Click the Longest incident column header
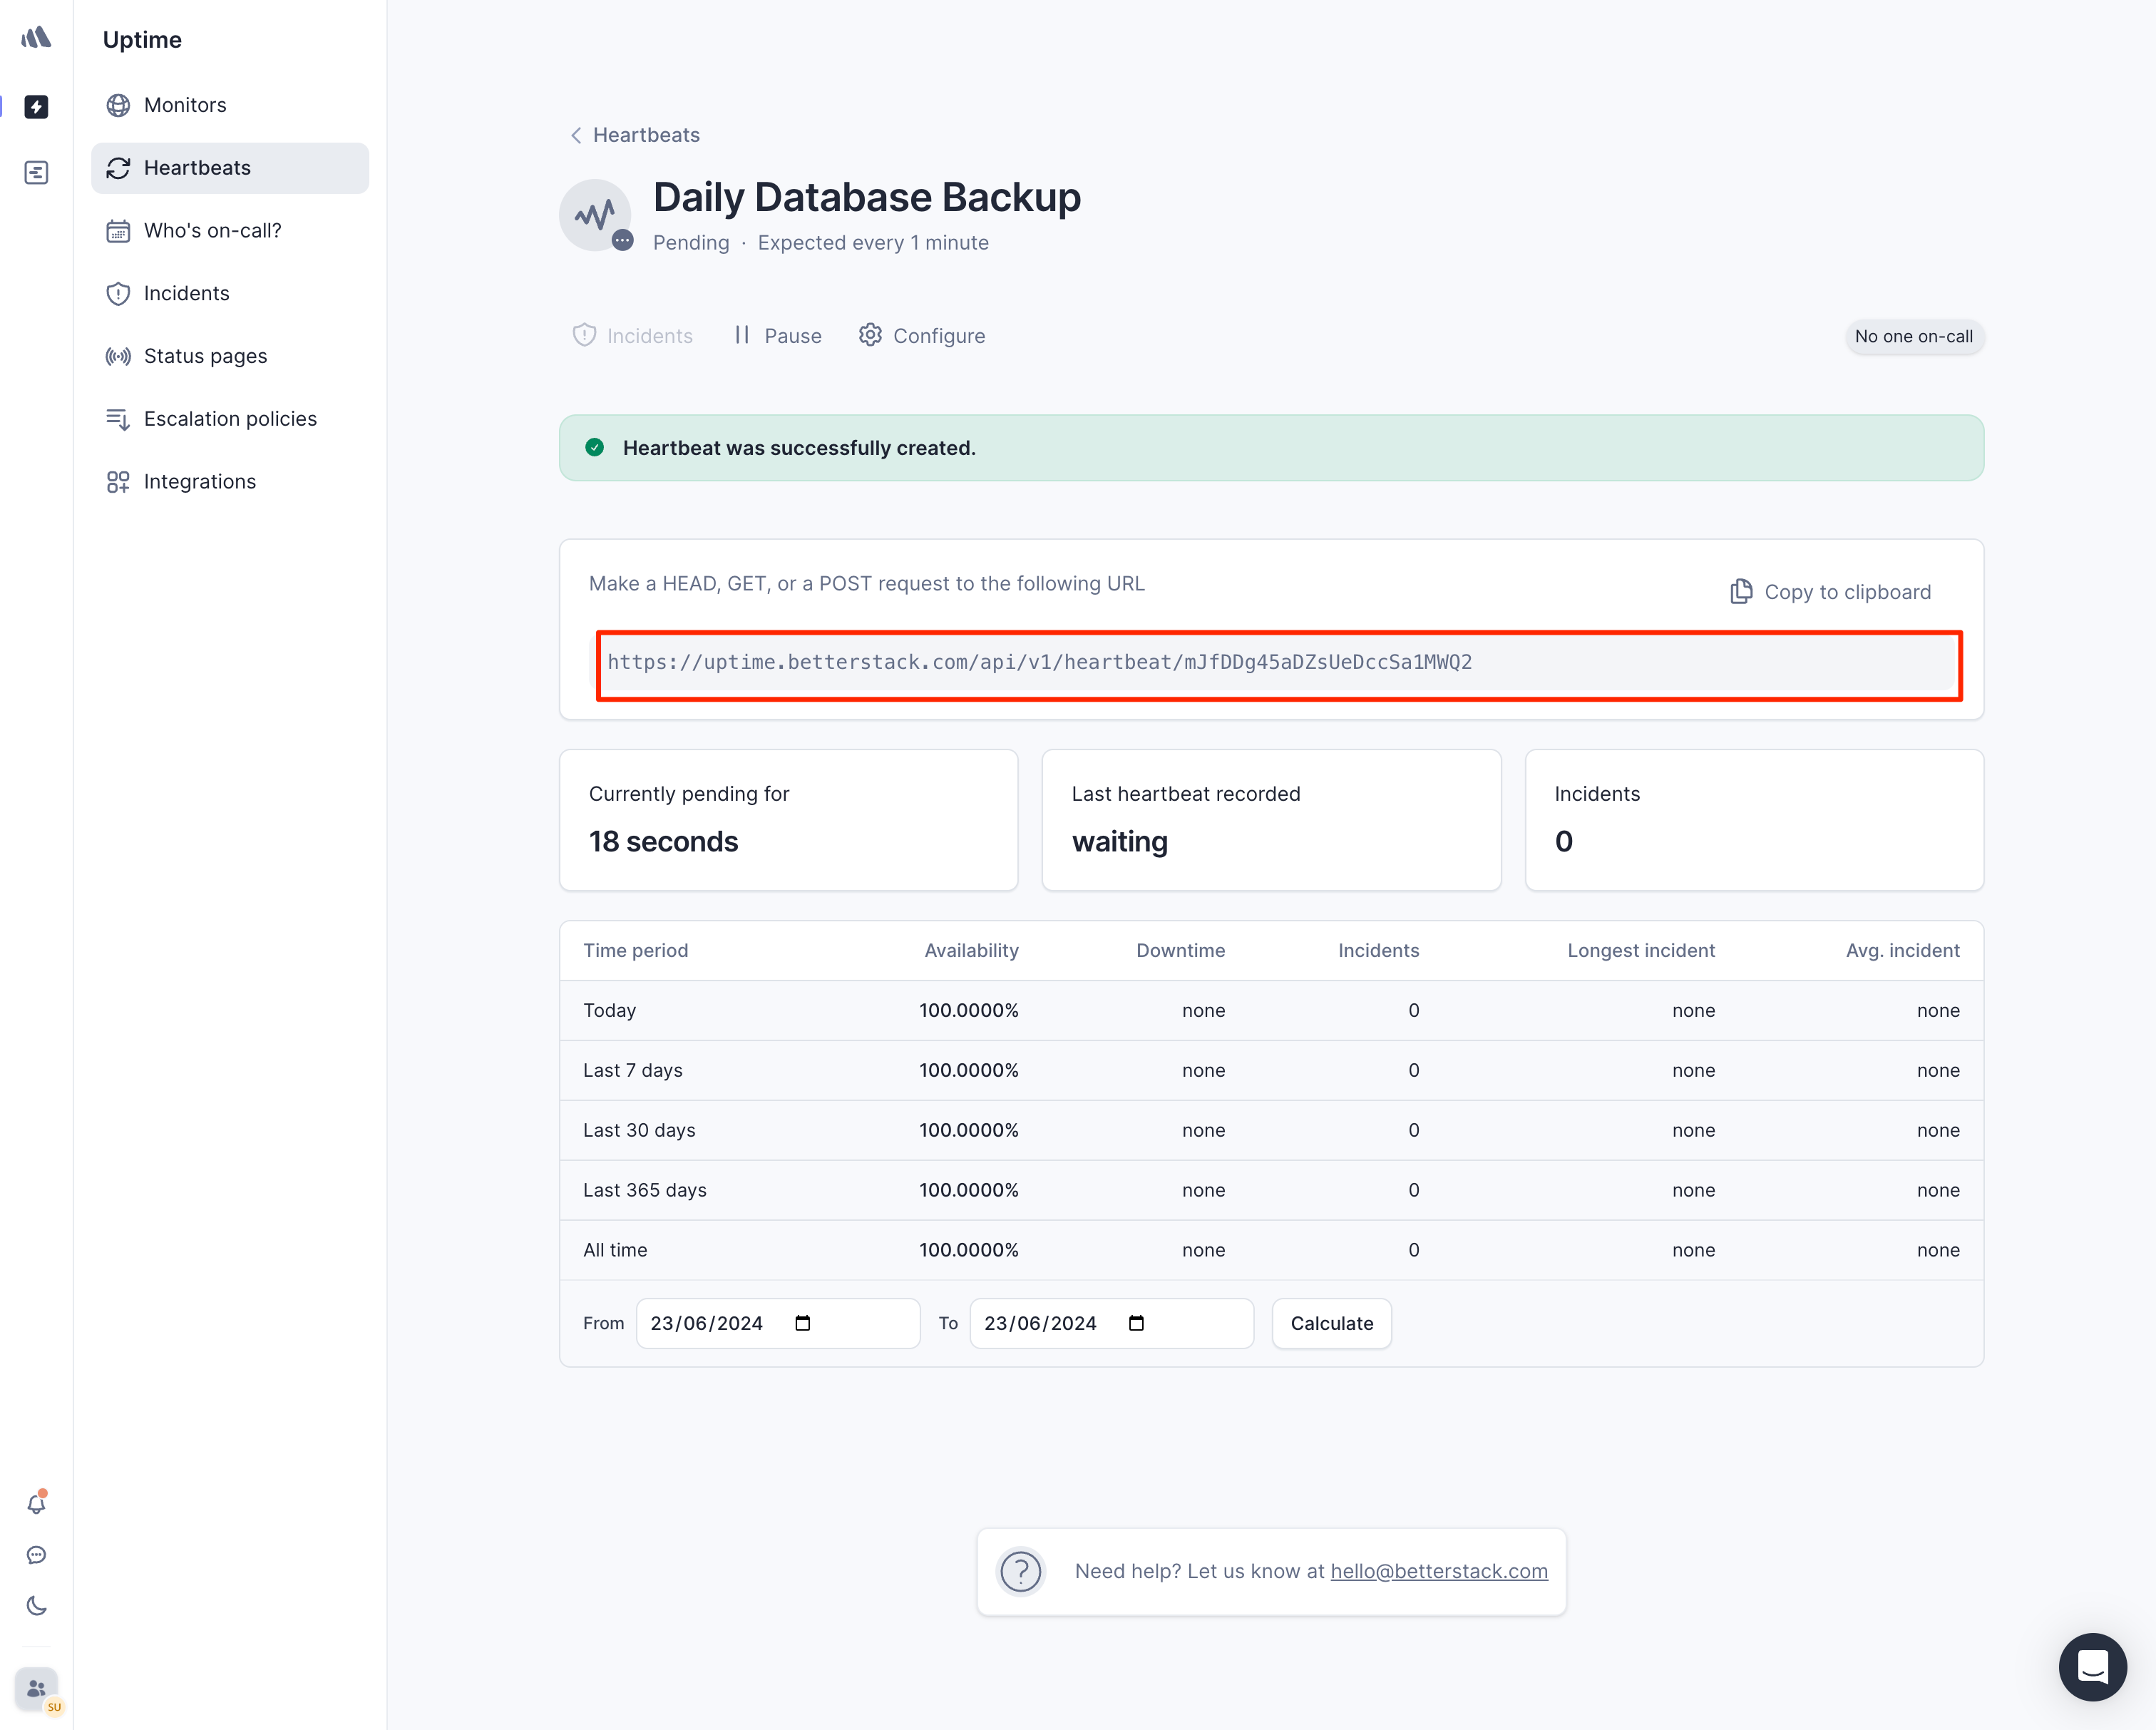The height and width of the screenshot is (1730, 2156). (1641, 950)
